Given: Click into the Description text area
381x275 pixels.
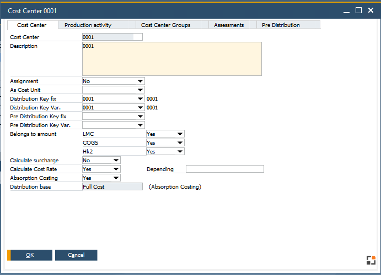Looking at the screenshot, I should pos(171,59).
